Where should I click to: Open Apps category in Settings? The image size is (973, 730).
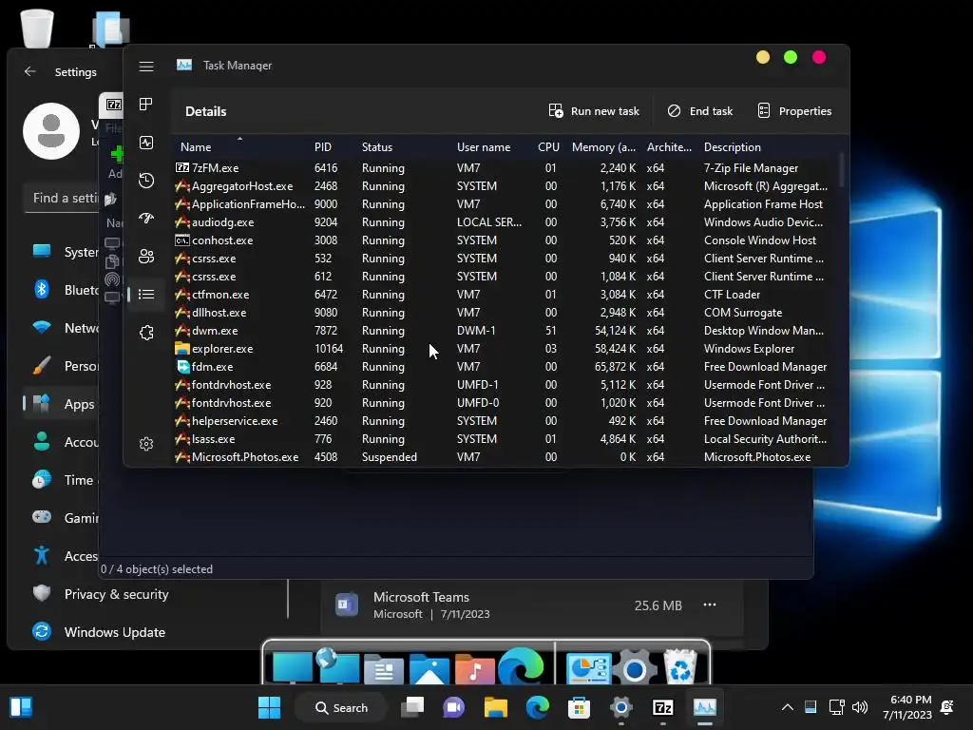61,404
